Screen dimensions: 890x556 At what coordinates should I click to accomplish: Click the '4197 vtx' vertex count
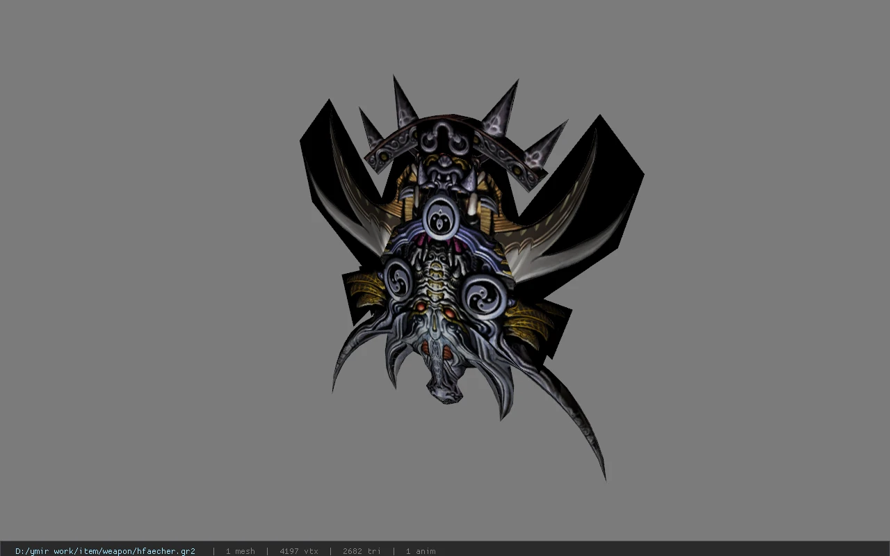coord(299,551)
